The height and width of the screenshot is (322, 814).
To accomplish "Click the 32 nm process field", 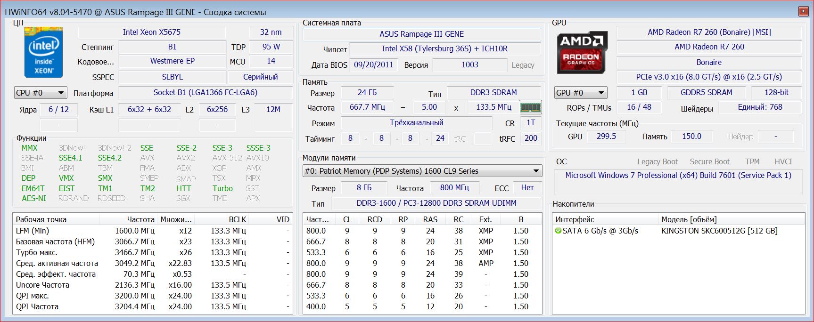I will coord(271,32).
